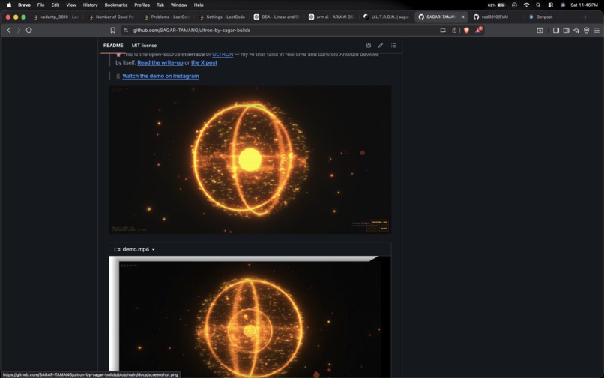Open the File menu
604x378 pixels.
(40, 5)
